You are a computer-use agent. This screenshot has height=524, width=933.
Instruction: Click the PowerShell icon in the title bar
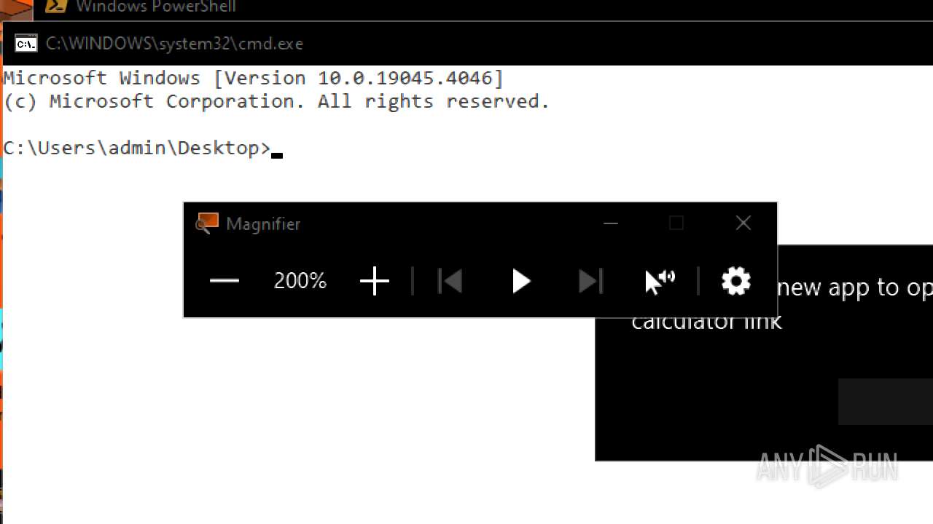(56, 7)
